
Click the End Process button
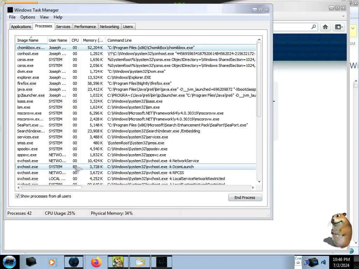pyautogui.click(x=245, y=198)
